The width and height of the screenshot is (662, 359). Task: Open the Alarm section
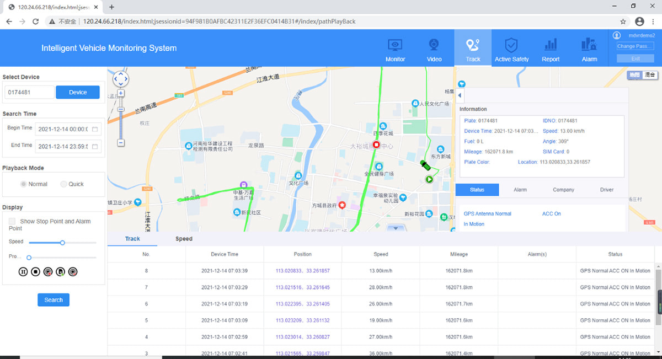coord(589,50)
